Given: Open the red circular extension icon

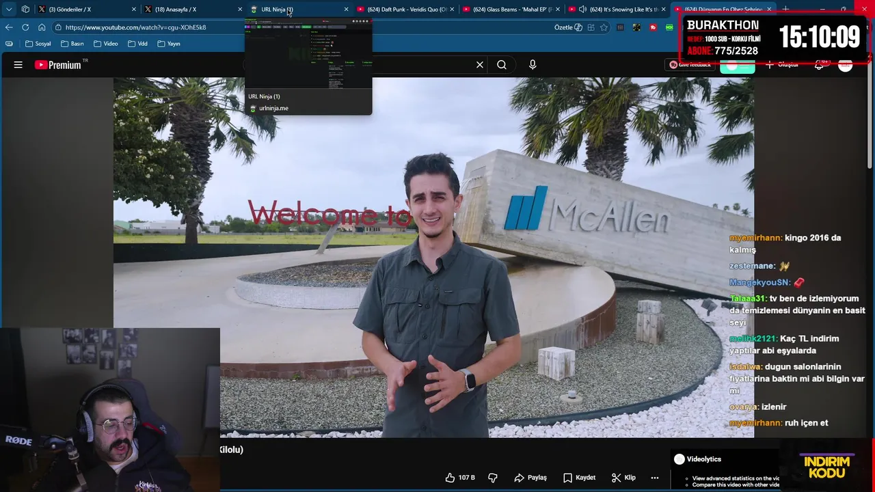Looking at the screenshot, I should tap(654, 27).
